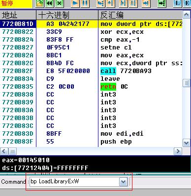Click the open file toolbar icon
This screenshot has width=191, height=196.
click(x=40, y=3)
